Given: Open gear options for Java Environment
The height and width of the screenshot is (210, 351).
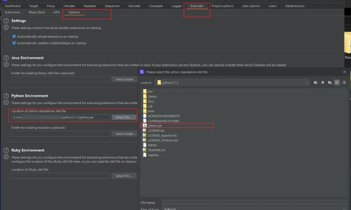Looking at the screenshot, I should pos(6,64).
